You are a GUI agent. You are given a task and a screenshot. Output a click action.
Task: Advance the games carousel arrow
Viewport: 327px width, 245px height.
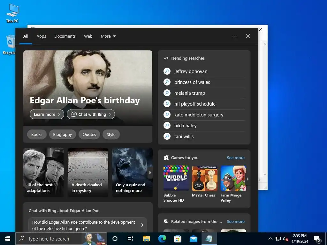tap(248, 179)
